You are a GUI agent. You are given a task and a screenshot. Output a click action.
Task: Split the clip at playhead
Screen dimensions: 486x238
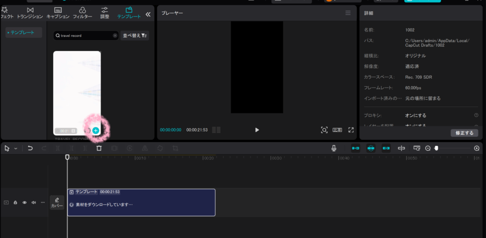tap(57, 149)
